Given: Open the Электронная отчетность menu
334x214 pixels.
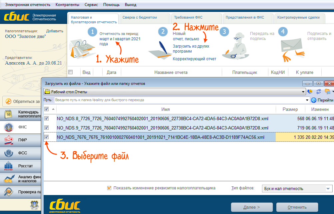Looking at the screenshot, I should 28,5.
